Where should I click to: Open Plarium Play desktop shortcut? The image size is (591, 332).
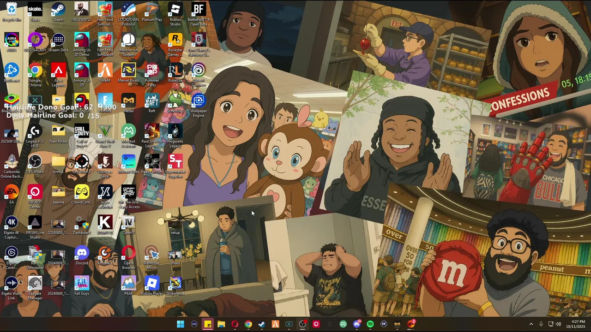click(152, 12)
